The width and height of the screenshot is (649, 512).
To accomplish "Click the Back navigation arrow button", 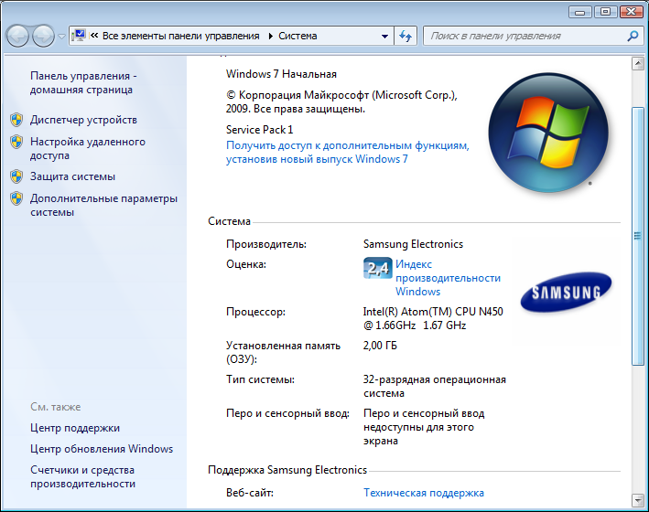I will click(x=17, y=36).
